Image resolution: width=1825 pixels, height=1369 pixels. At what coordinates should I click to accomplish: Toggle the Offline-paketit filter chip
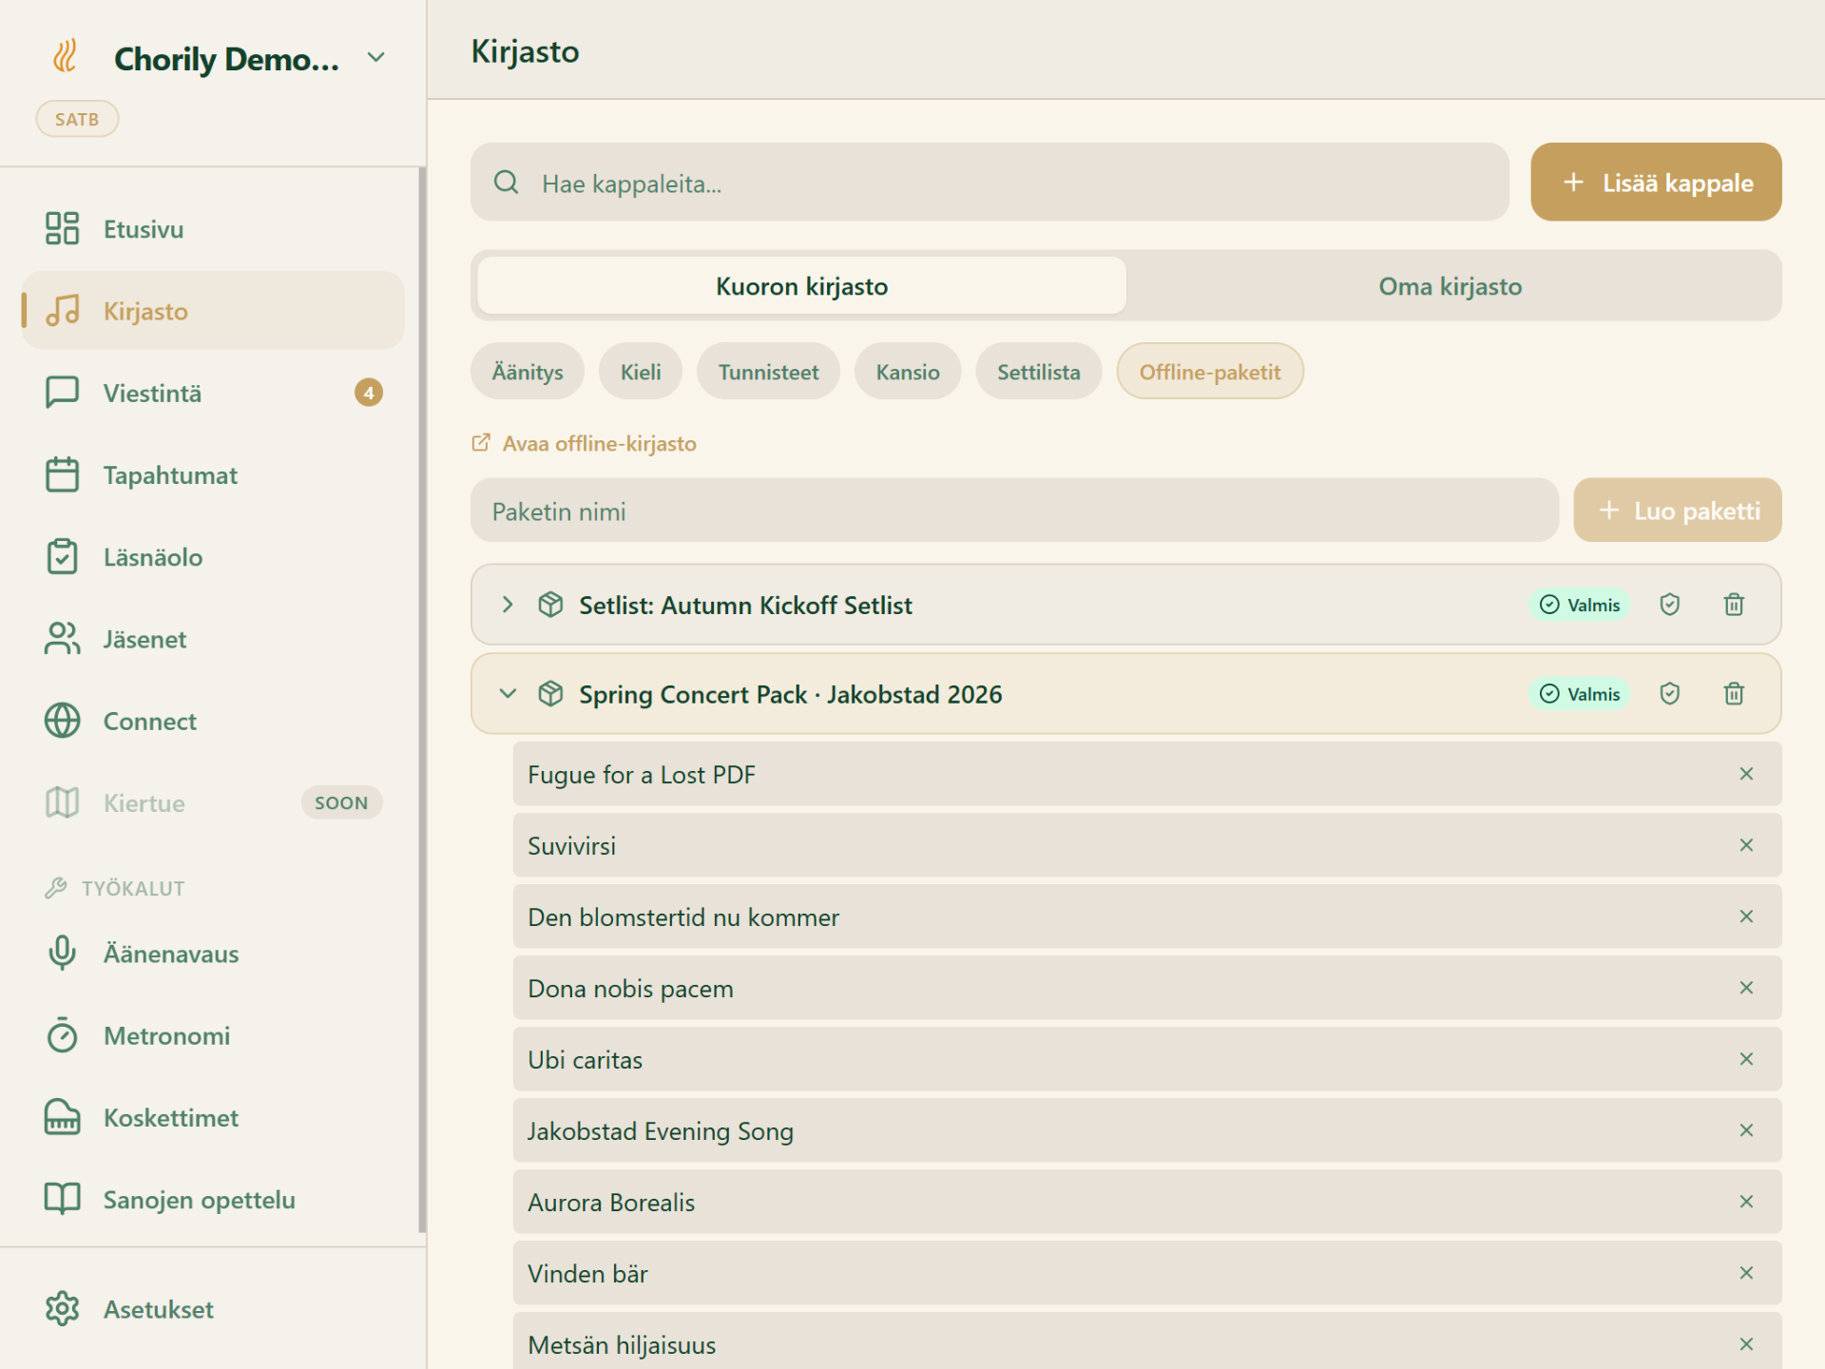pyautogui.click(x=1210, y=372)
